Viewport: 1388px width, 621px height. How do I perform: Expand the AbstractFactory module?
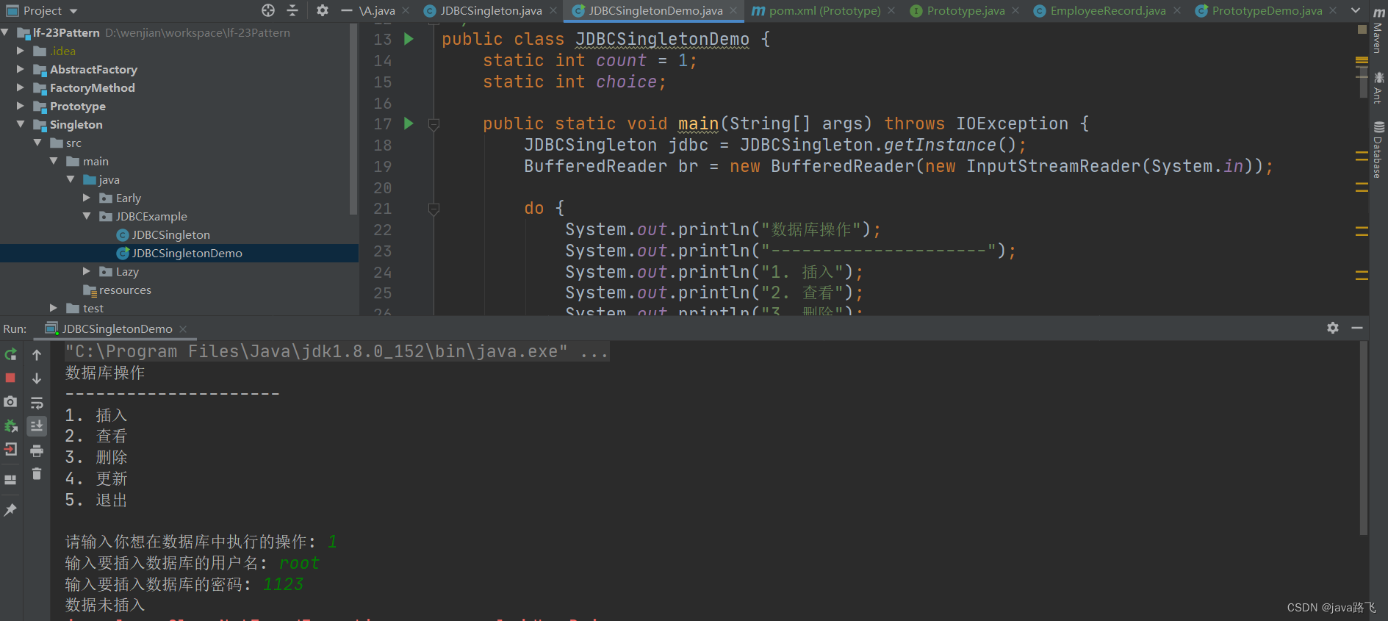pos(21,69)
